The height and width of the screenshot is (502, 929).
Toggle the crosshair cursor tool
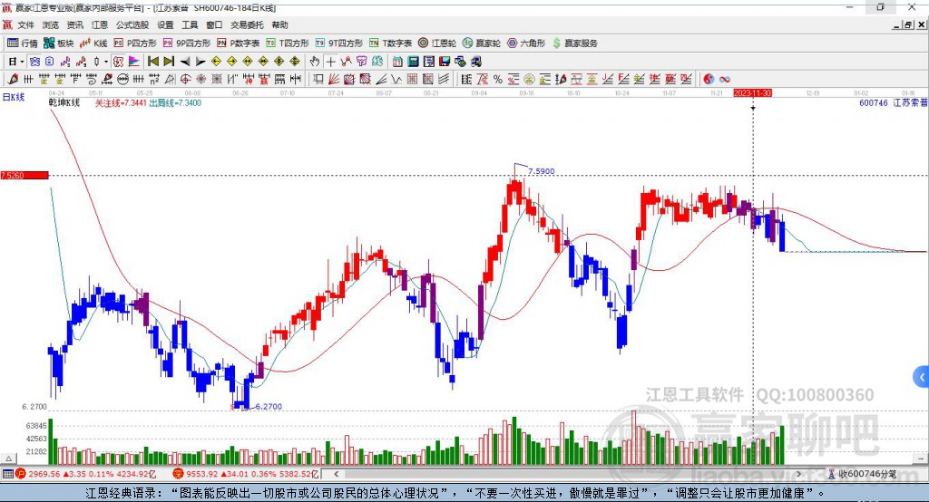click(x=330, y=62)
